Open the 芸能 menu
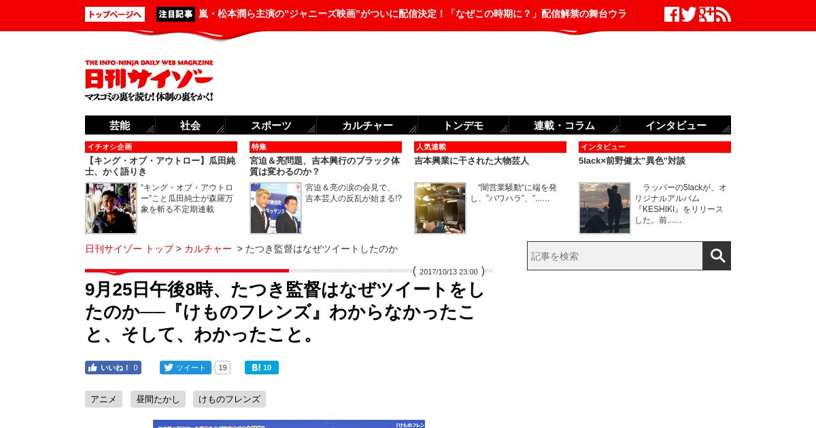This screenshot has height=428, width=816. pyautogui.click(x=120, y=125)
